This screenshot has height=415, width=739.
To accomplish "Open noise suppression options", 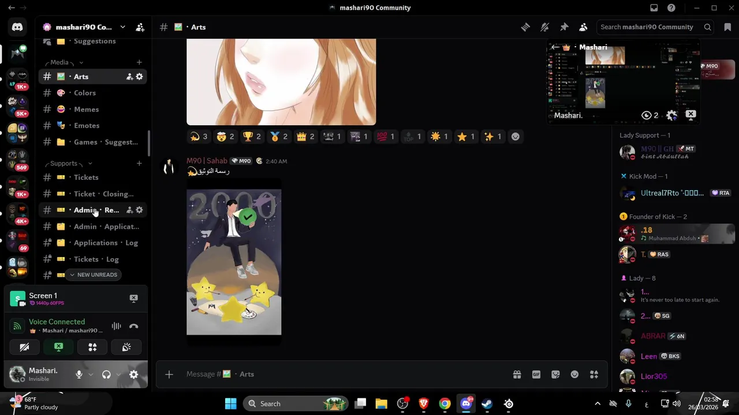I will pyautogui.click(x=117, y=326).
